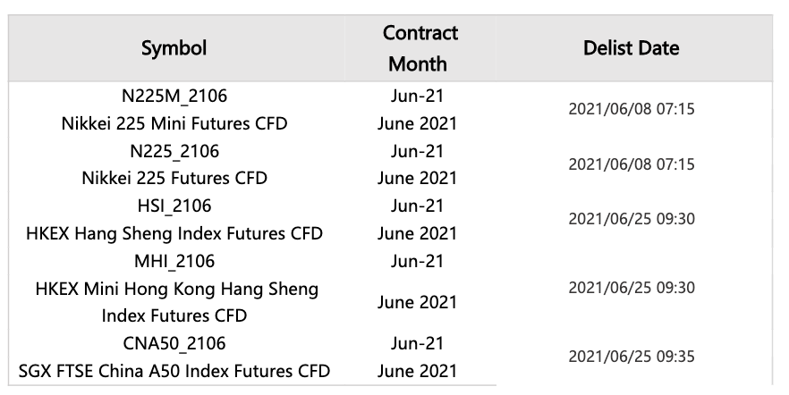Click SGX FTSE China A50 Index Futures CFD
The image size is (789, 395).
[174, 371]
